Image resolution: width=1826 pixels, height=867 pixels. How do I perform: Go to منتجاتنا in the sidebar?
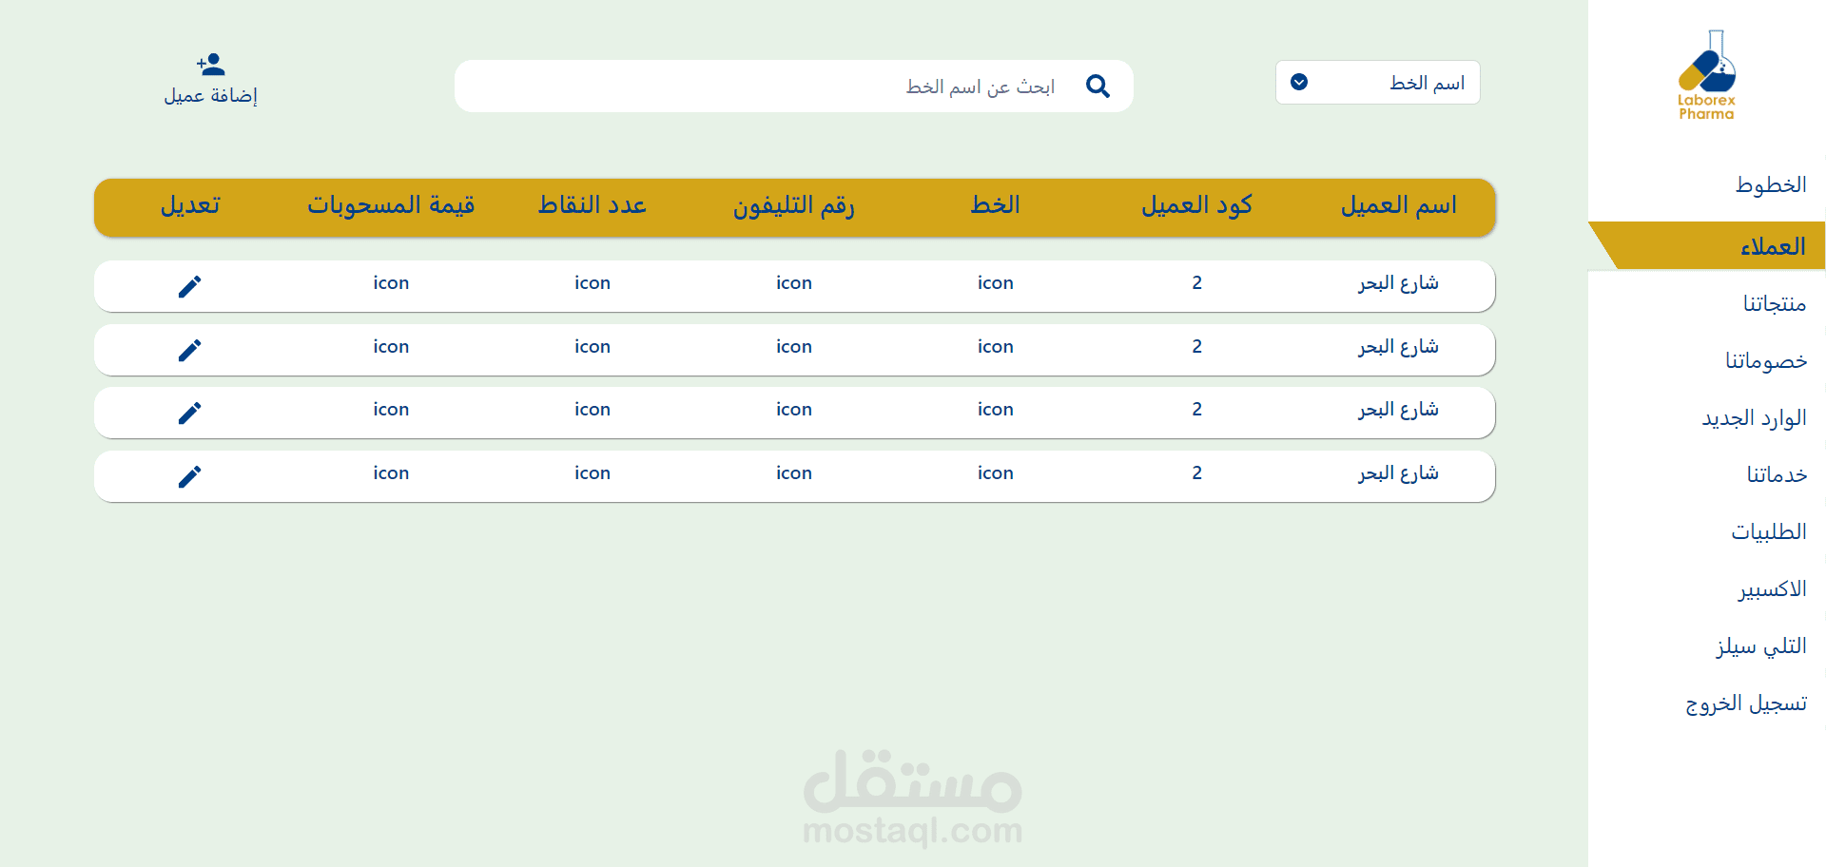[1775, 303]
